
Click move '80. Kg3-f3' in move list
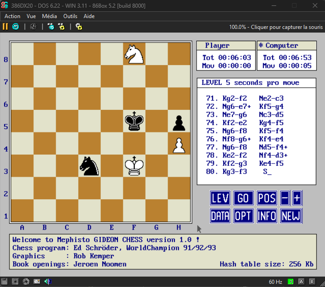tap(226, 171)
